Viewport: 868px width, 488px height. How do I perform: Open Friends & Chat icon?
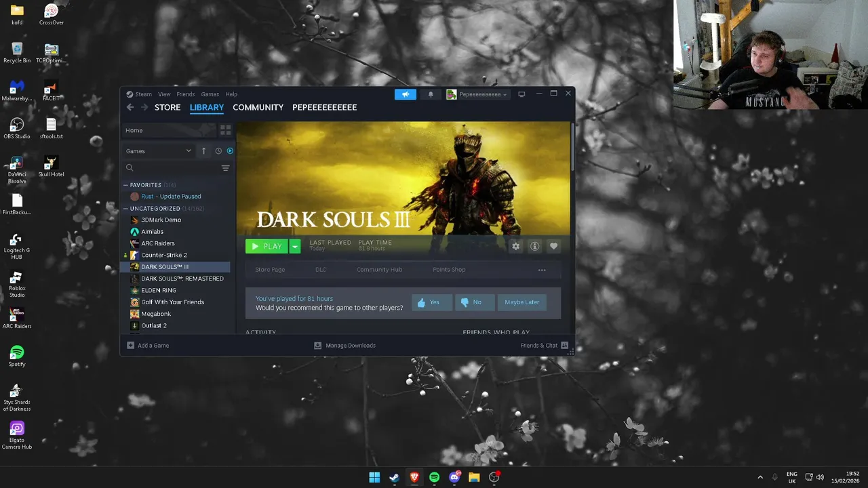click(x=564, y=346)
